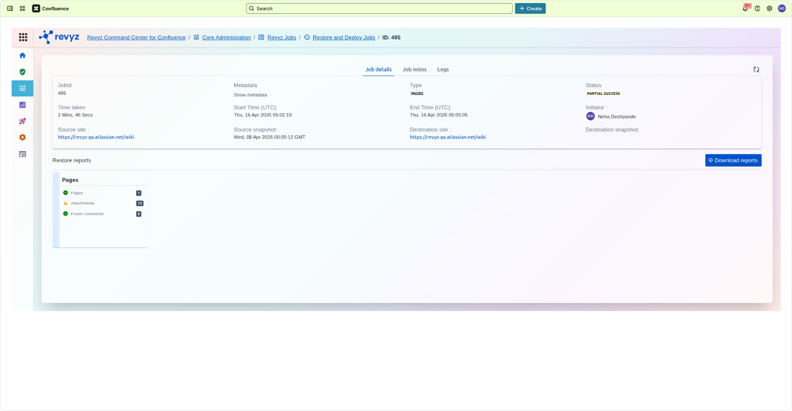792x411 pixels.
Task: Click the Create button in top bar
Action: coord(530,9)
